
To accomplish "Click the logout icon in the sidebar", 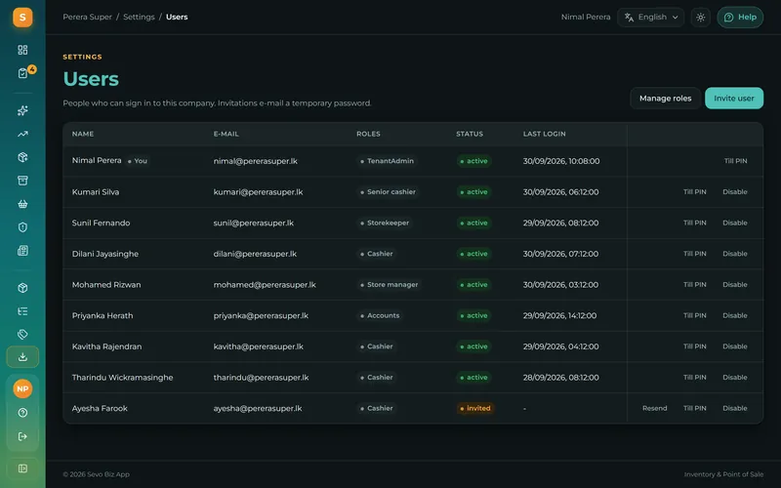I will click(22, 436).
